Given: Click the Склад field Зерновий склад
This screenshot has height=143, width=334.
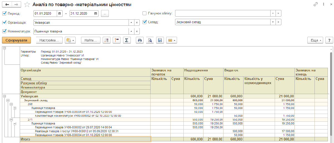Looking at the screenshot, I should pos(223,22).
